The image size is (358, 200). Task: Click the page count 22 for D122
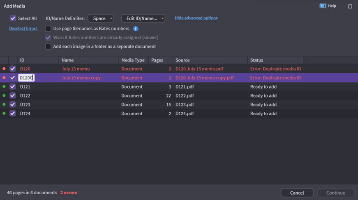(169, 95)
